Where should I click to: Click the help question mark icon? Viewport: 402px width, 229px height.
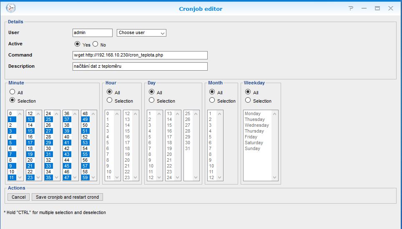351,8
